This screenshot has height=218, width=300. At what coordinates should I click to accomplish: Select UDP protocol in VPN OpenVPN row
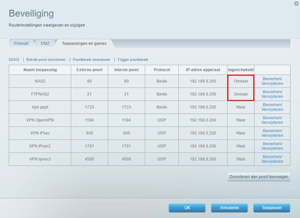(162, 120)
